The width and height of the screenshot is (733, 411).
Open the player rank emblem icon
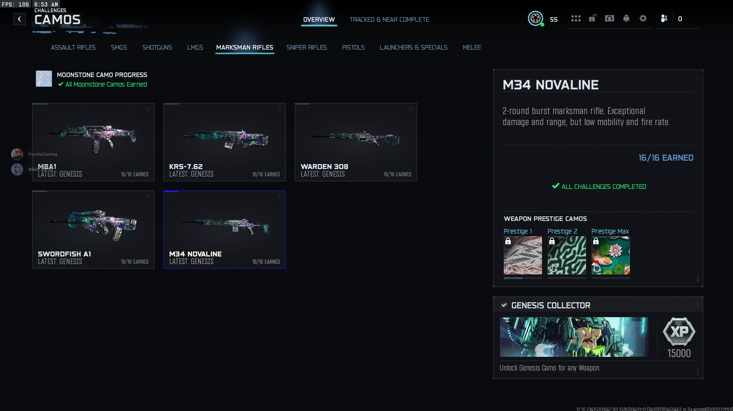pos(536,18)
